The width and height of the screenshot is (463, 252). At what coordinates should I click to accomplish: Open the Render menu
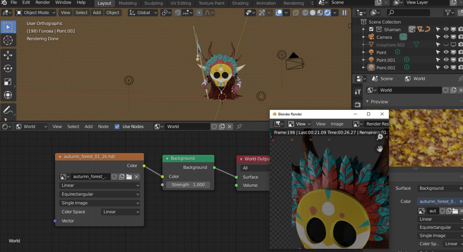coord(43,3)
